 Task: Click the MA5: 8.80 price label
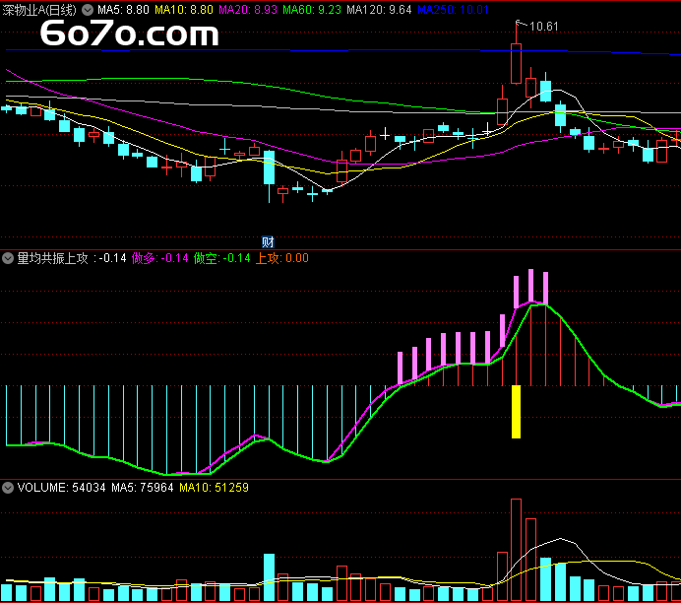[123, 10]
